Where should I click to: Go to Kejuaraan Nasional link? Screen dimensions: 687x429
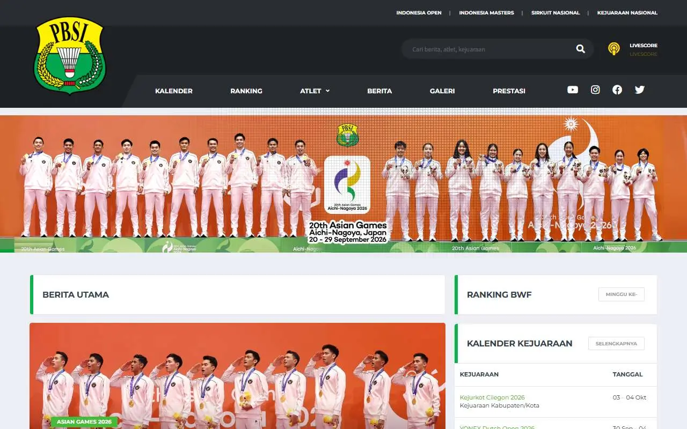pyautogui.click(x=627, y=13)
